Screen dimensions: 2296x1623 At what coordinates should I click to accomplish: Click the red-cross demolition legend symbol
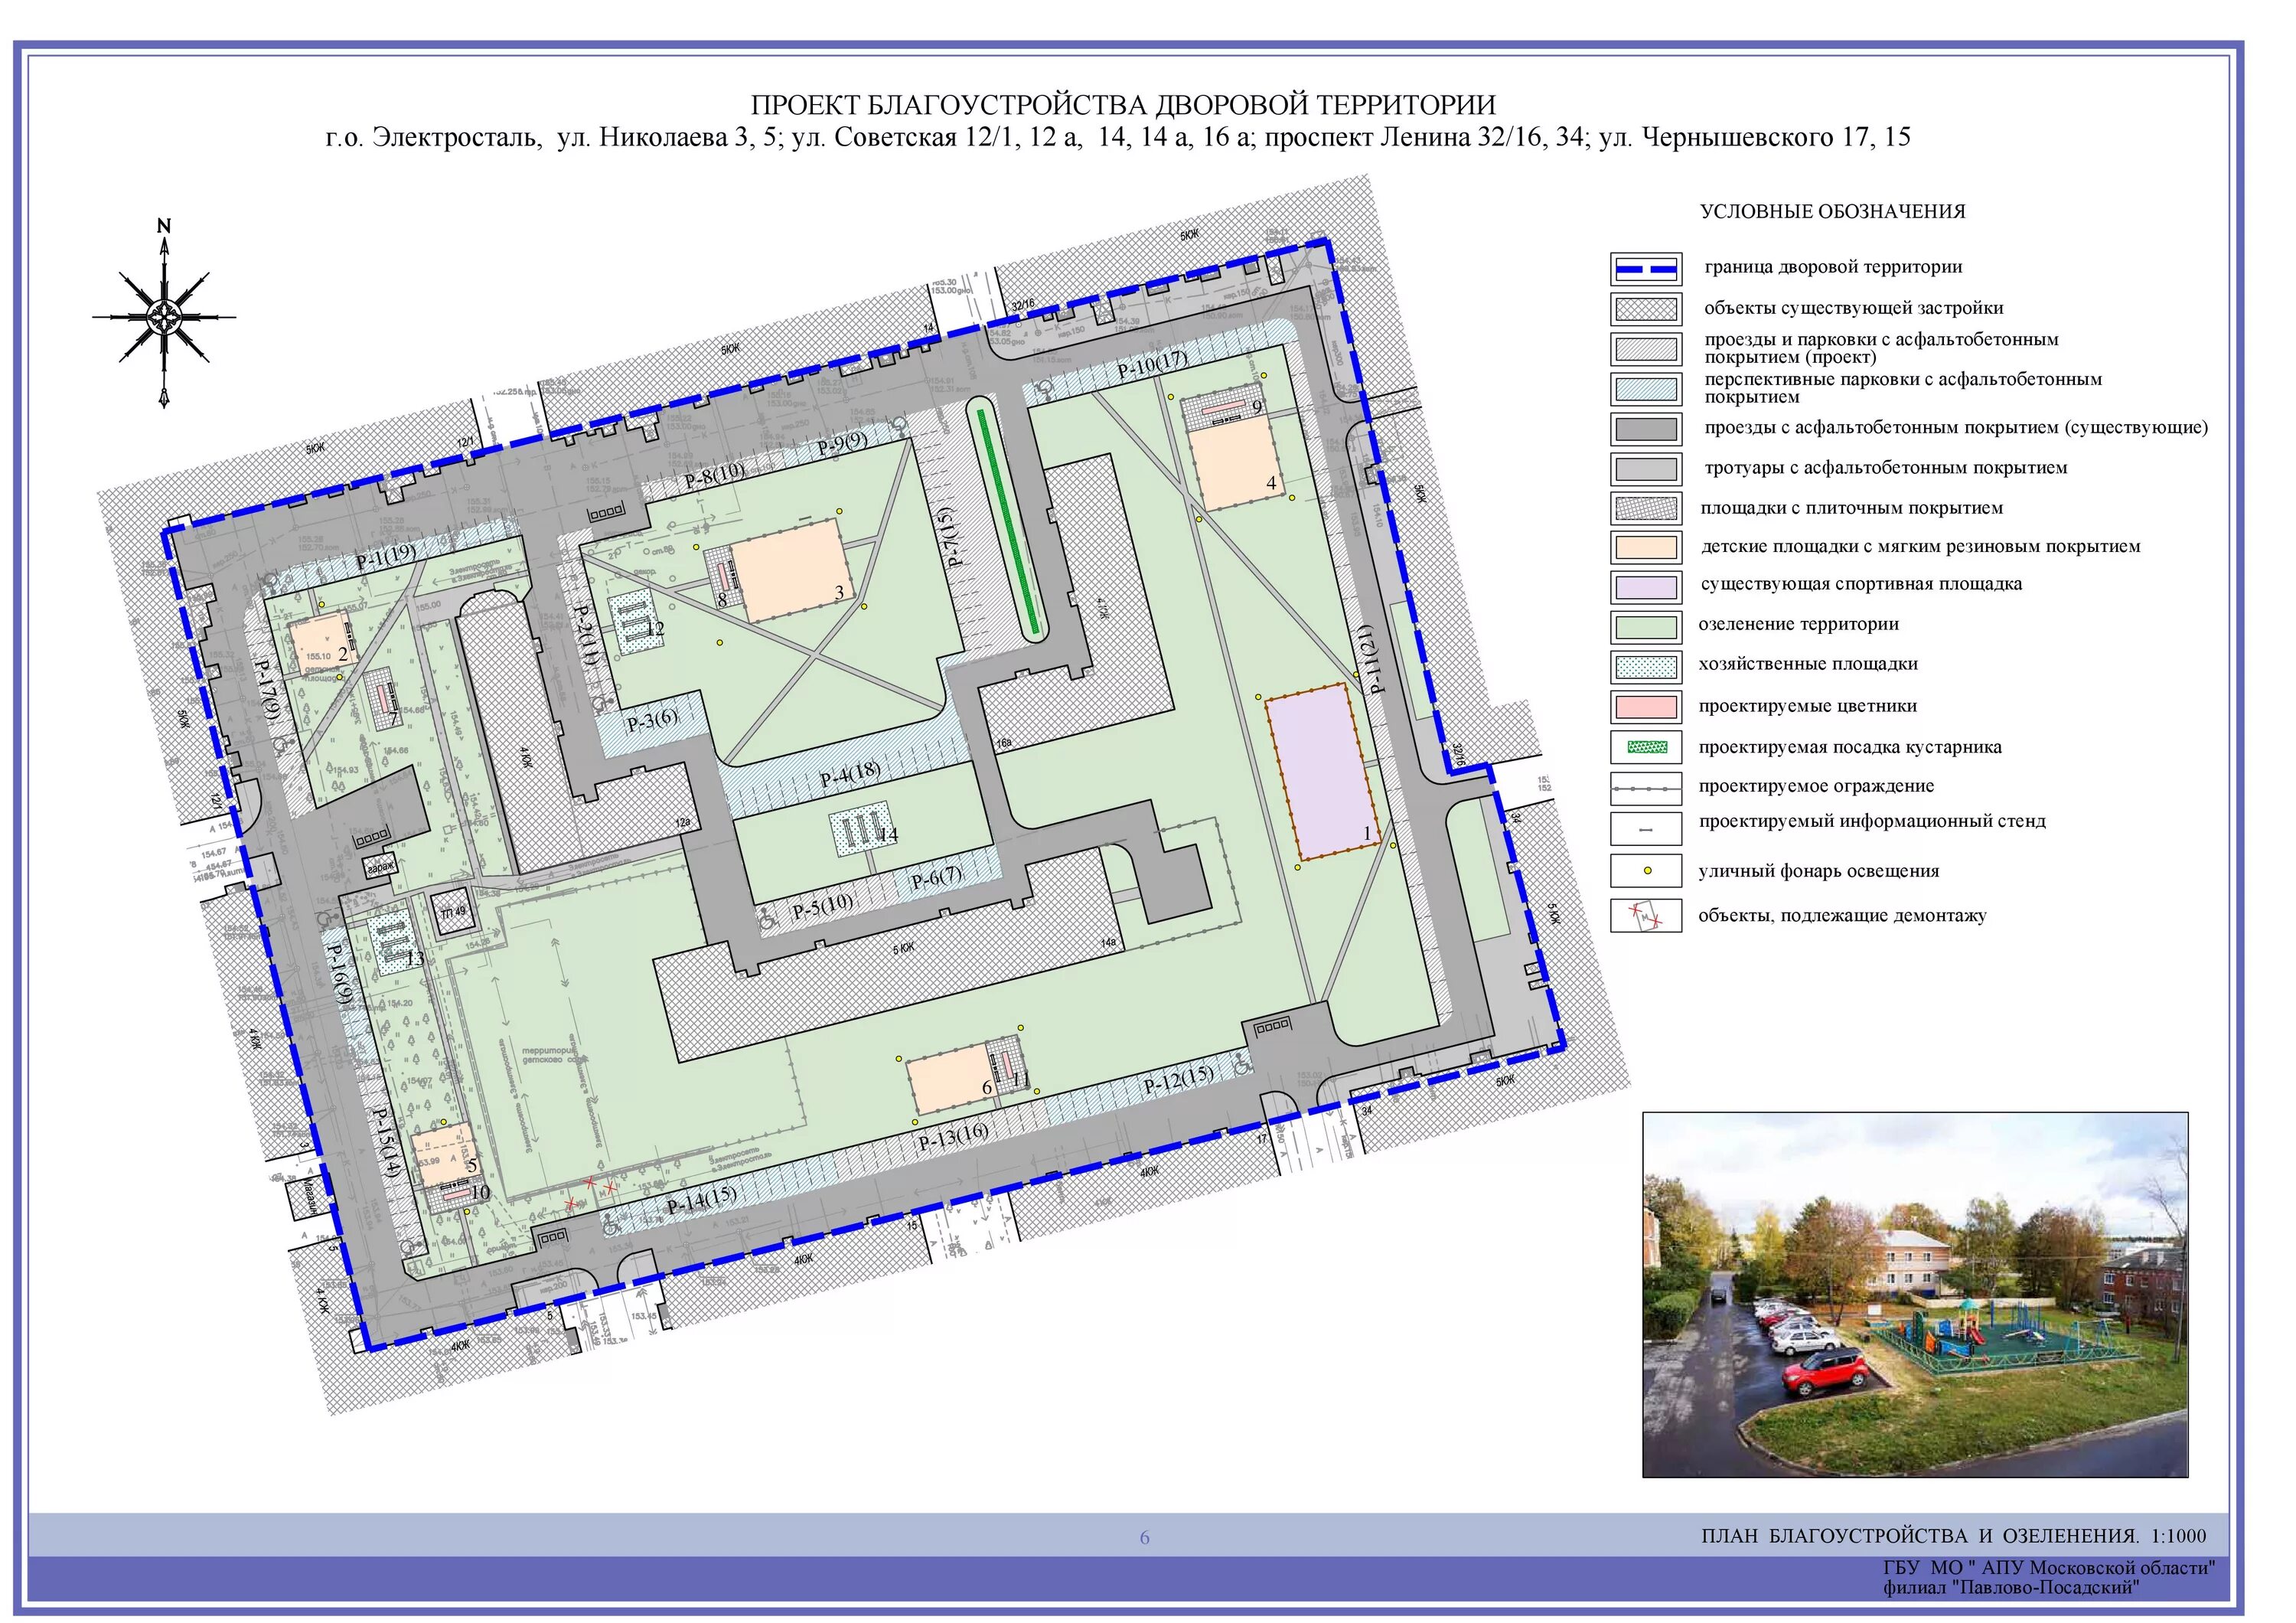click(x=1646, y=915)
